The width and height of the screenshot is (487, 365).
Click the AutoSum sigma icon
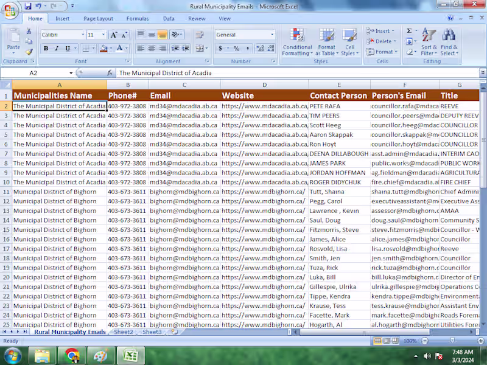tap(409, 31)
